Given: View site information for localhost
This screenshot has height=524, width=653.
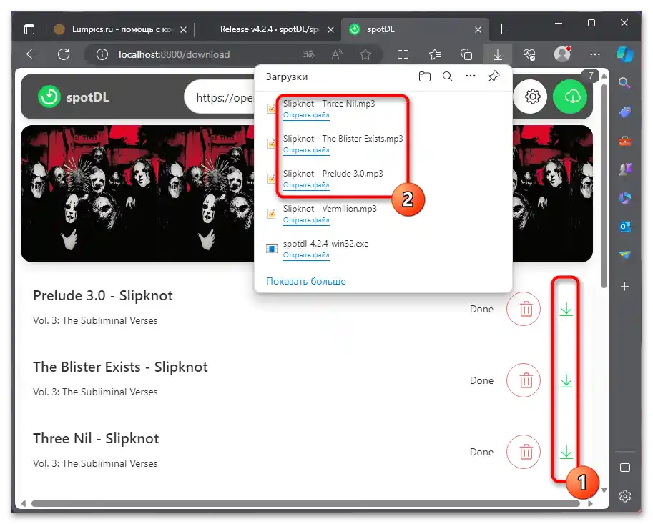Looking at the screenshot, I should point(102,54).
